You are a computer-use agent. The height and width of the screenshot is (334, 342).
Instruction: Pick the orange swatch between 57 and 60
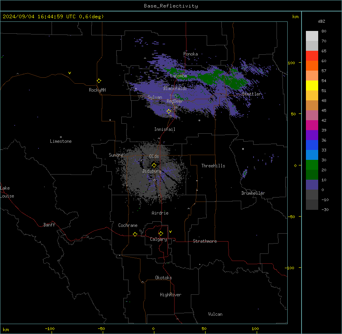point(312,66)
